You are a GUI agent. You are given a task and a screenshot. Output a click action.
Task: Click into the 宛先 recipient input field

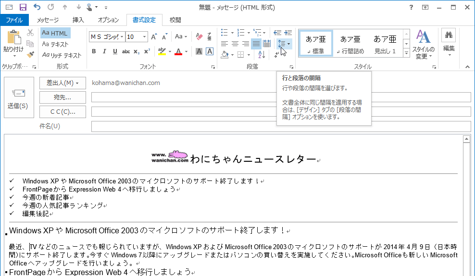pyautogui.click(x=281, y=97)
